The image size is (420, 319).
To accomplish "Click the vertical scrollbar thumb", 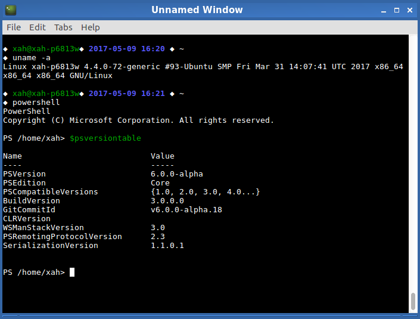I will pos(413,301).
